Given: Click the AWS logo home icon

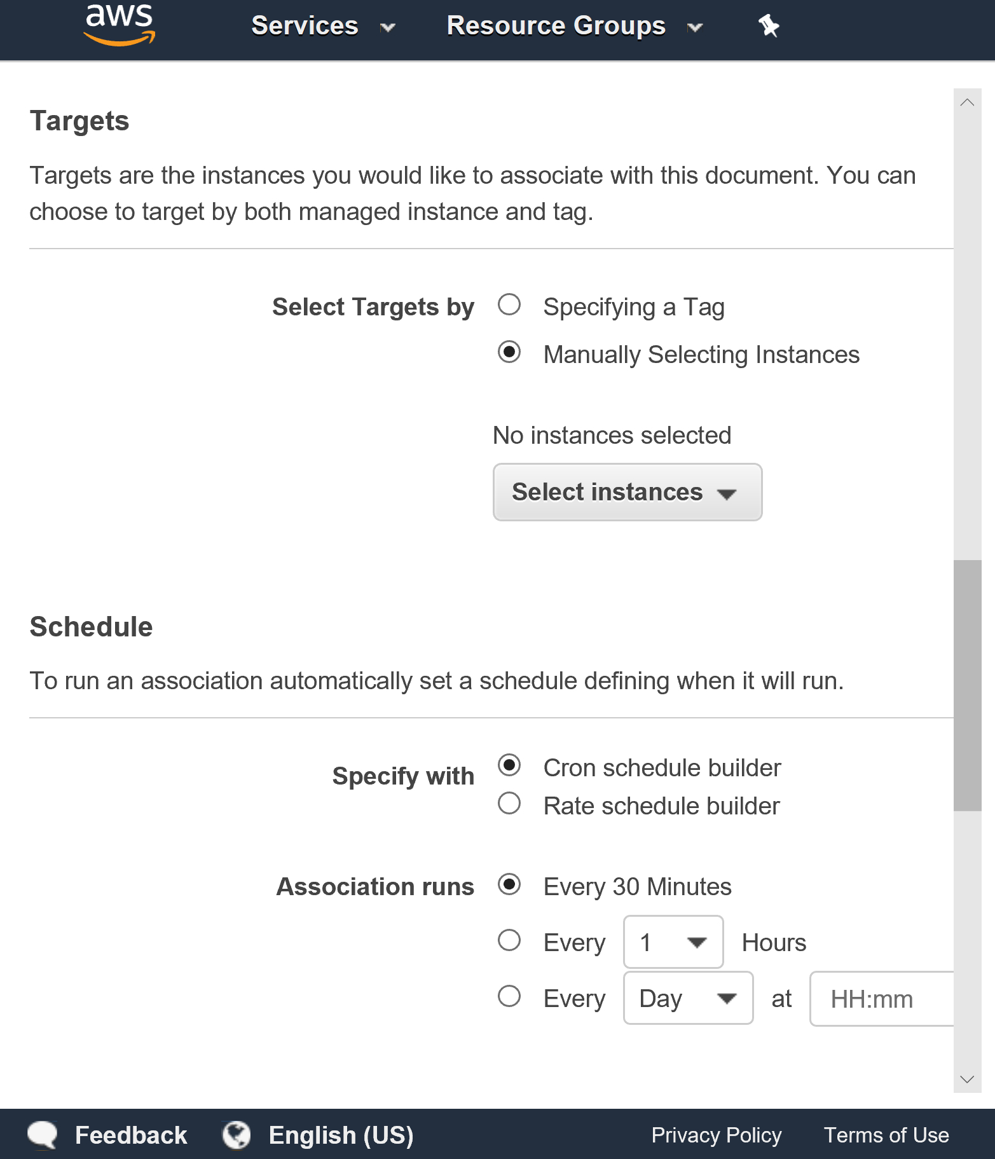Looking at the screenshot, I should point(120,25).
